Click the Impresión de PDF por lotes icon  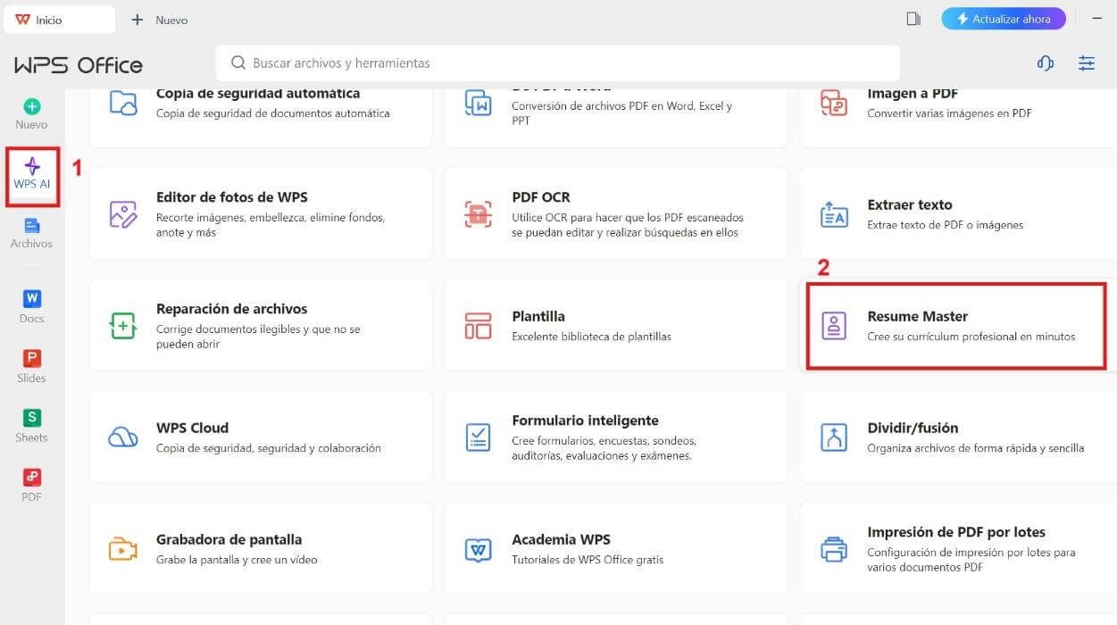(834, 549)
